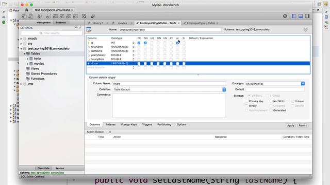Image resolution: width=330 pixels, height=185 pixels.
Task: Collapse the table header with double chevron
Action: point(306,30)
